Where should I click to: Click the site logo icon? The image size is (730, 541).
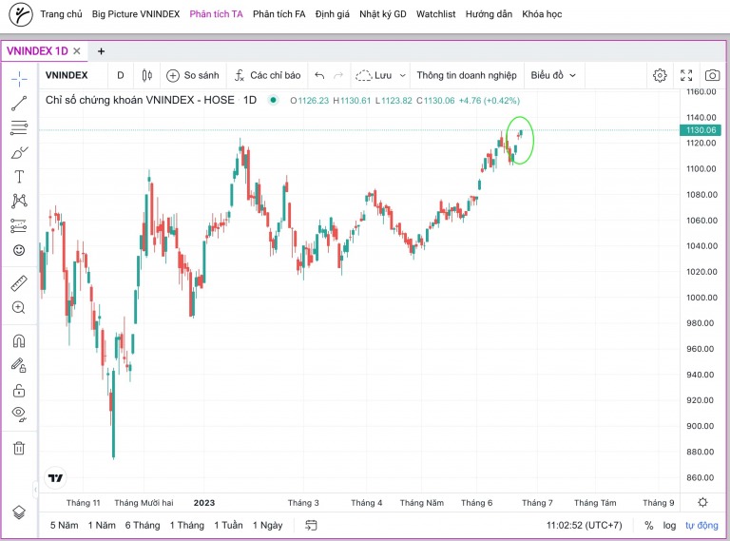[x=21, y=14]
